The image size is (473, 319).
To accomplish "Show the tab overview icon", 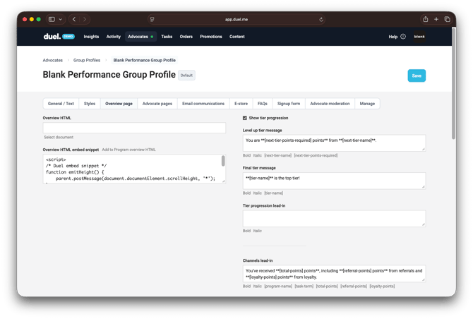I will click(x=447, y=19).
